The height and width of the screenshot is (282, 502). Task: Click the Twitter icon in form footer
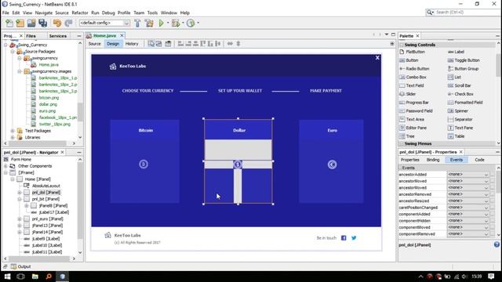pyautogui.click(x=354, y=238)
